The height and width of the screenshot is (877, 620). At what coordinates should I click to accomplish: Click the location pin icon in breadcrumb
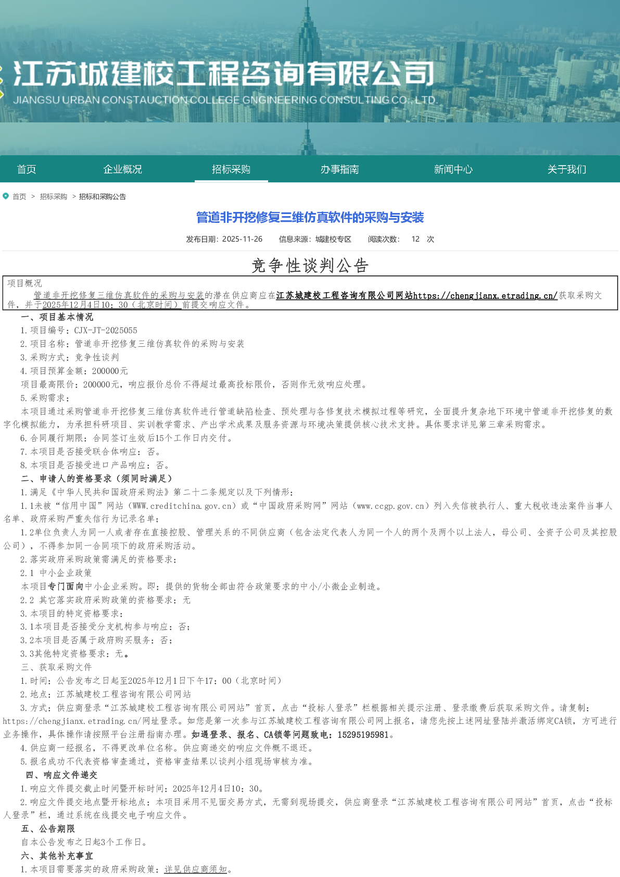click(x=6, y=196)
